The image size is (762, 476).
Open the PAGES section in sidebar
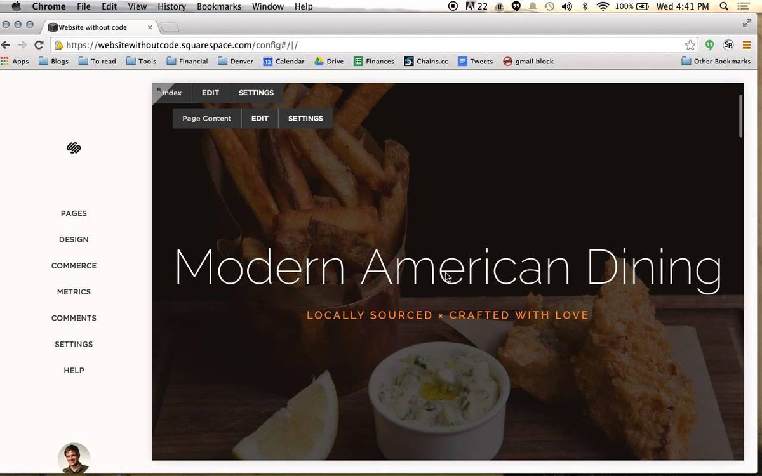(x=74, y=213)
